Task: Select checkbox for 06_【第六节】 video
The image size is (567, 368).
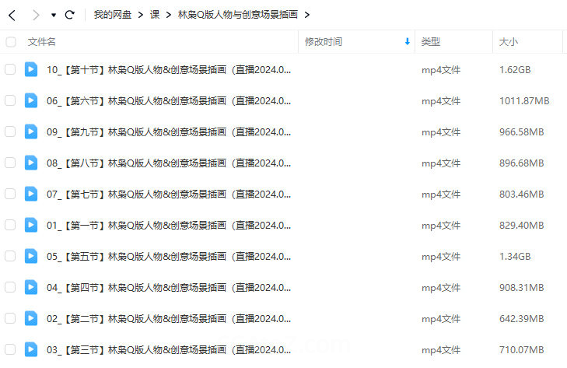Action: tap(10, 100)
